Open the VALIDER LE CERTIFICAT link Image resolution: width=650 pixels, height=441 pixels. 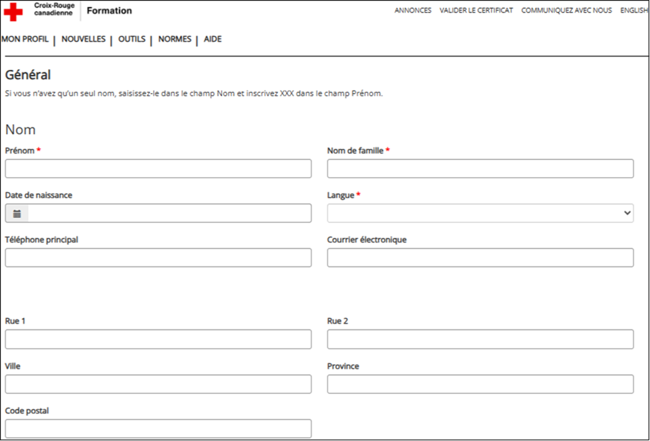(x=476, y=11)
